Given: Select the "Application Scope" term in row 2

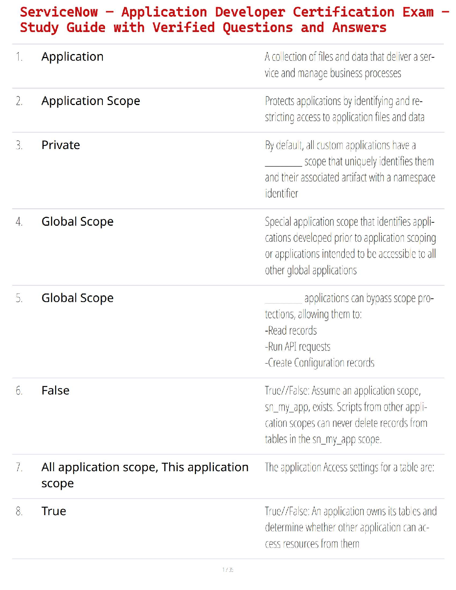Looking at the screenshot, I should [91, 101].
